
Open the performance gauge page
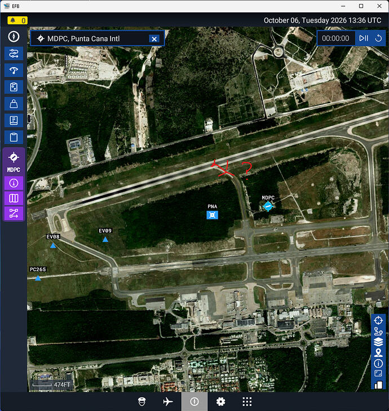coord(14,70)
